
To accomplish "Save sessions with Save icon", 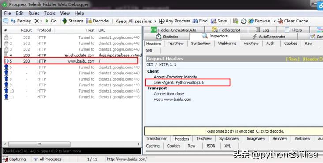I will coord(214,21).
